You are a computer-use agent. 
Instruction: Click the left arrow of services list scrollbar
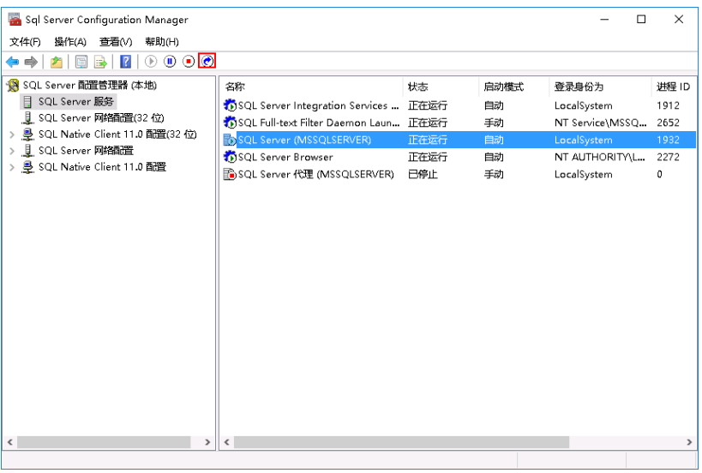227,442
